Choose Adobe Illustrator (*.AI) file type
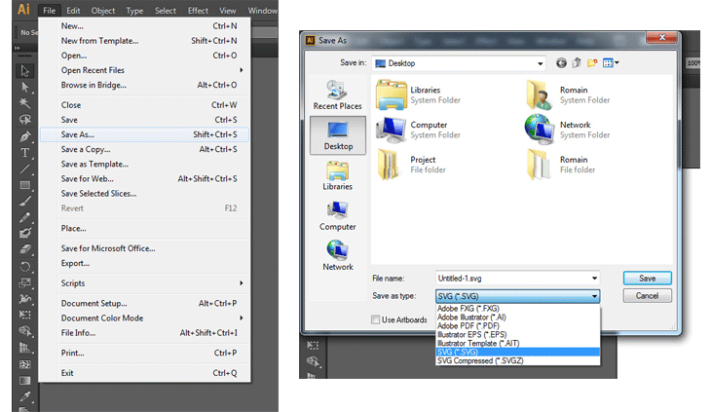This screenshot has width=711, height=412. [517, 318]
